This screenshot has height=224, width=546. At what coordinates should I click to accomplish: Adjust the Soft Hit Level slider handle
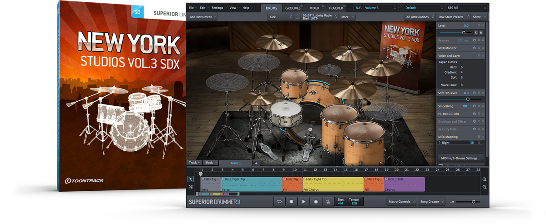coord(467,99)
